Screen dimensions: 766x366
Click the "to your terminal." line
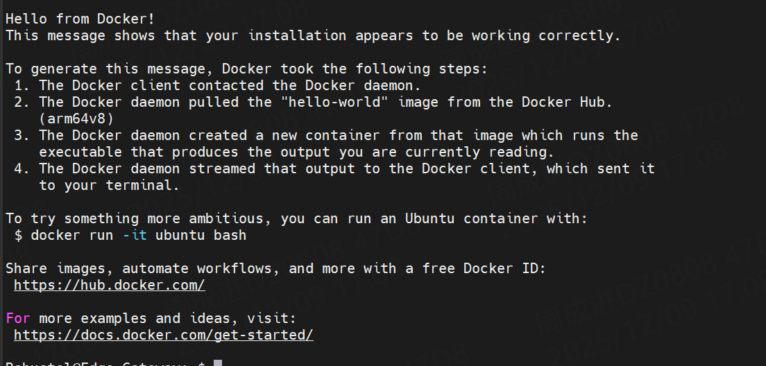pyautogui.click(x=109, y=185)
